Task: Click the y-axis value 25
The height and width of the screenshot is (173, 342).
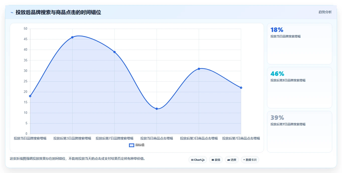Action: coord(25,81)
